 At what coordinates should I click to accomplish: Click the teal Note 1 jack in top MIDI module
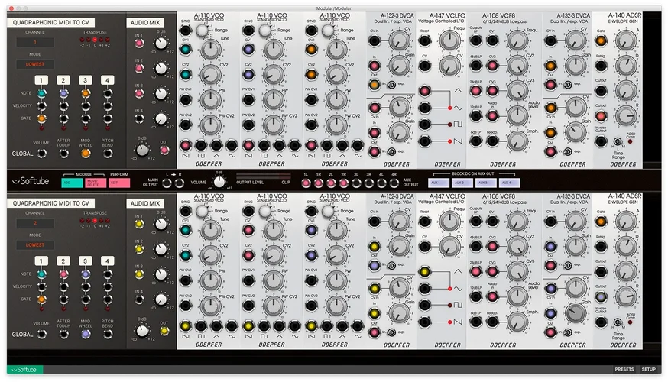point(41,93)
